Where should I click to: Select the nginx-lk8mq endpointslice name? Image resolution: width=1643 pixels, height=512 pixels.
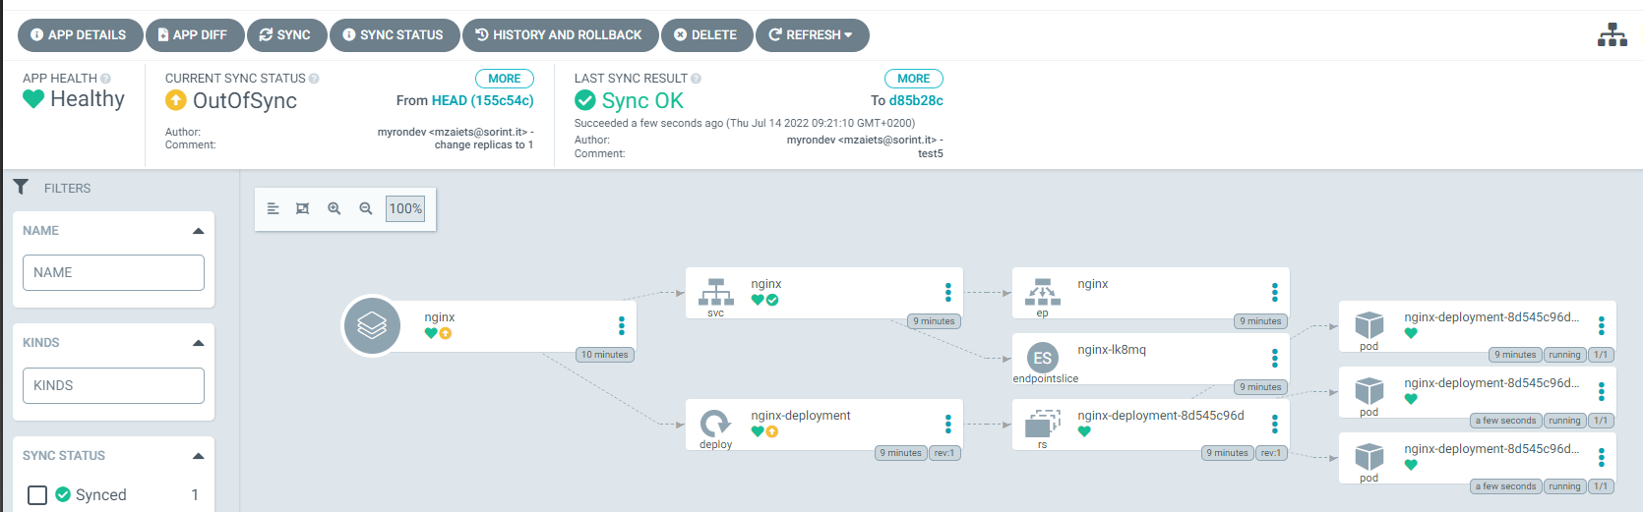[x=1112, y=350]
